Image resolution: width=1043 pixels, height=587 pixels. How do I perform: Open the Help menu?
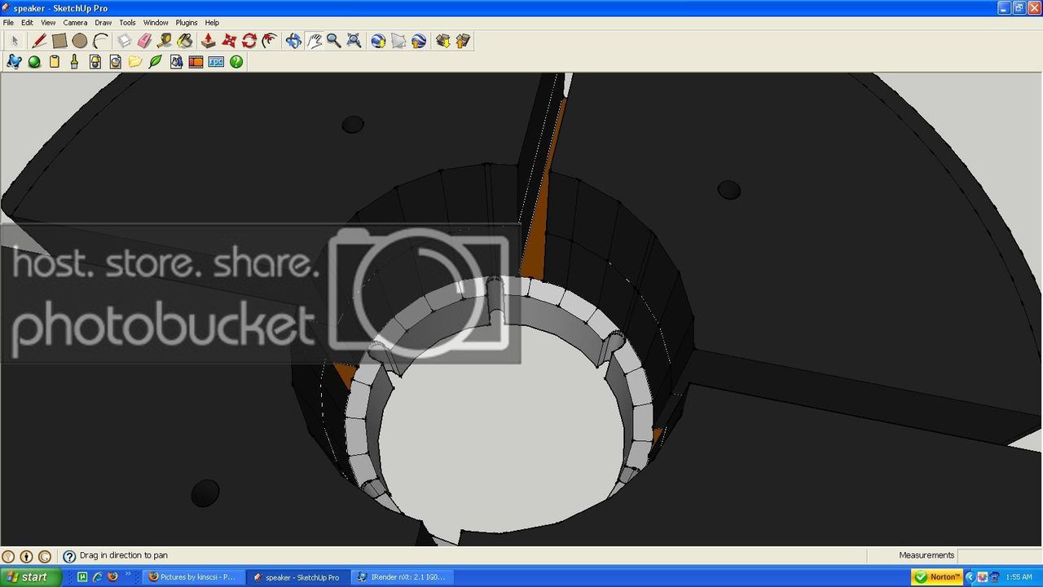tap(212, 23)
